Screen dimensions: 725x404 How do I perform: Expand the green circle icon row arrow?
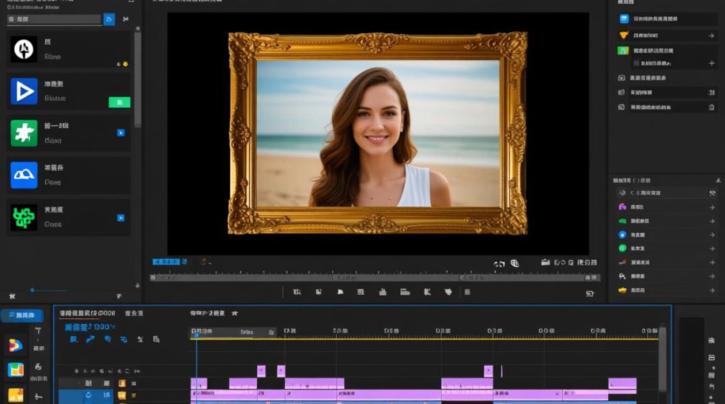[712, 248]
